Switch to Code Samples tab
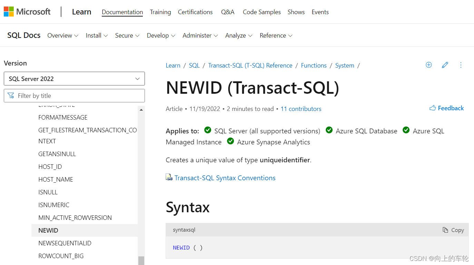The height and width of the screenshot is (265, 474). [262, 12]
